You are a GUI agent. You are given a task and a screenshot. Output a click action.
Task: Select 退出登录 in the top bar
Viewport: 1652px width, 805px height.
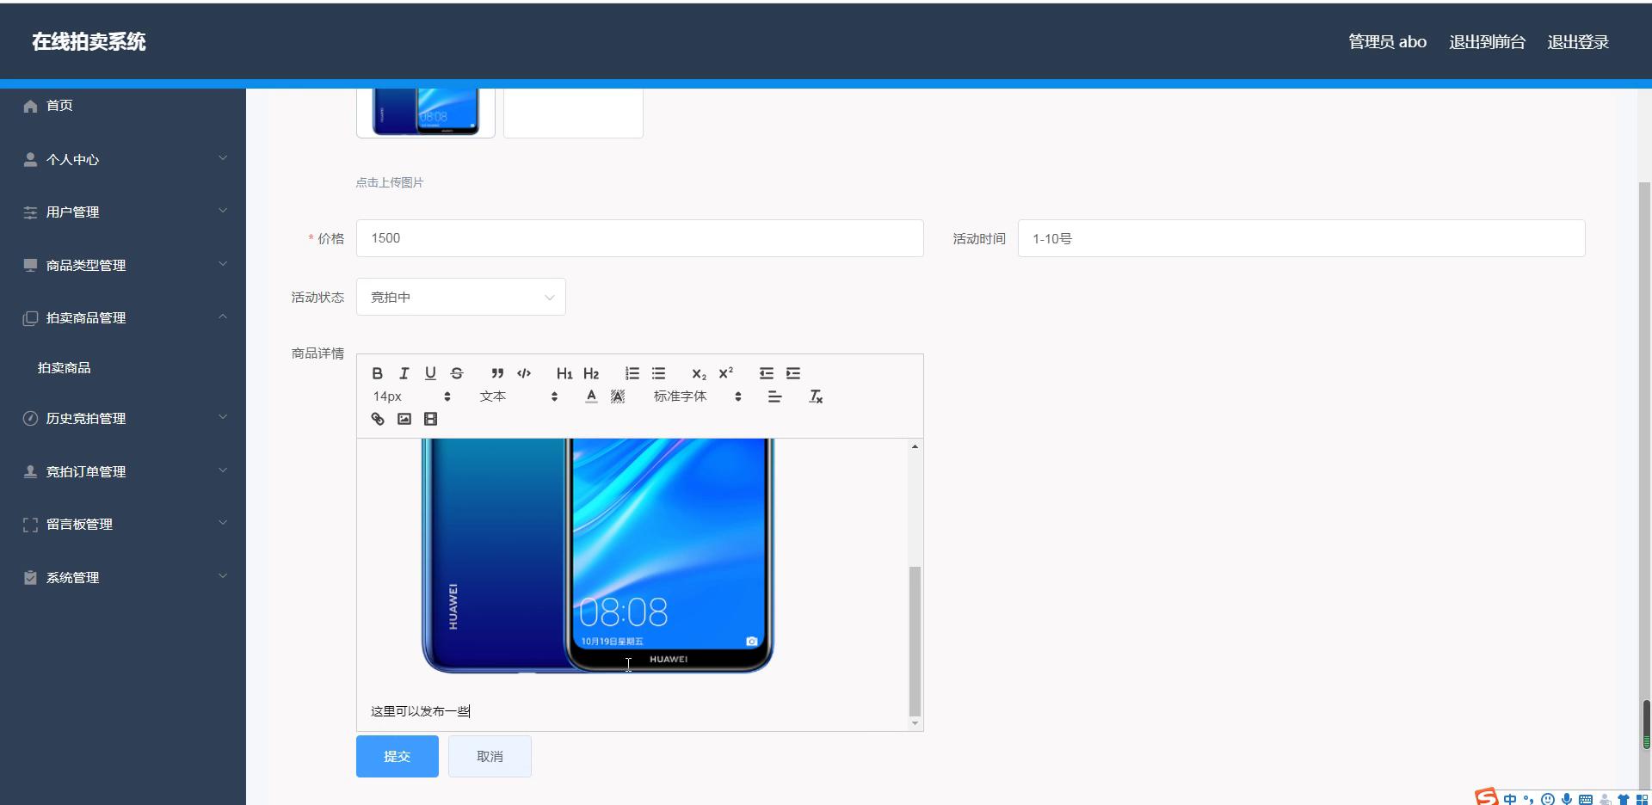point(1578,41)
